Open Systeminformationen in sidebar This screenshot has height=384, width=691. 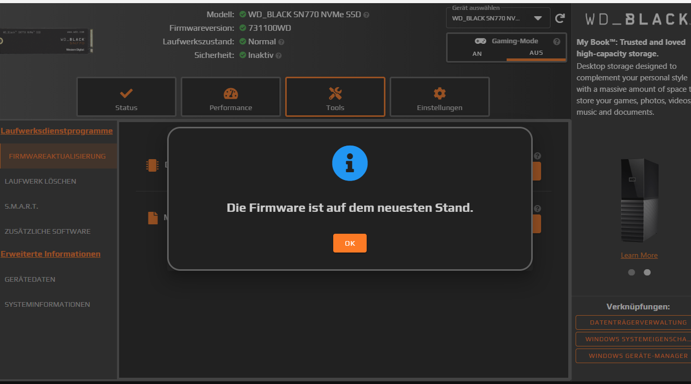pyautogui.click(x=58, y=304)
